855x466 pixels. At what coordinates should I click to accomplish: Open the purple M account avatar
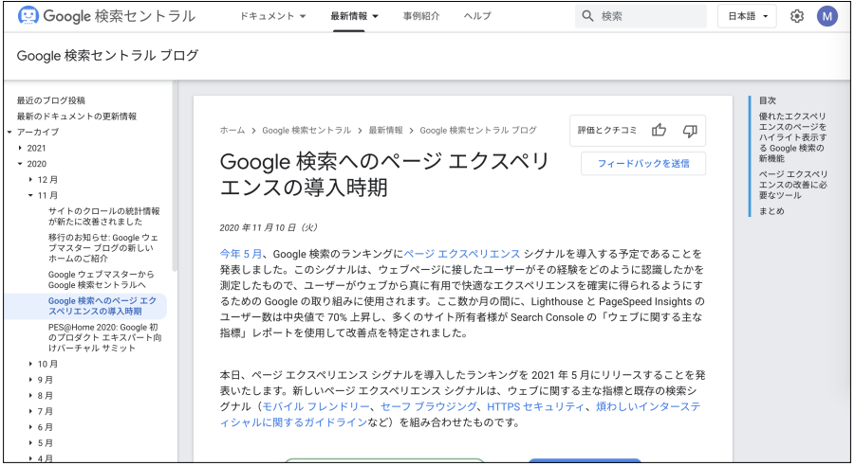pos(827,16)
